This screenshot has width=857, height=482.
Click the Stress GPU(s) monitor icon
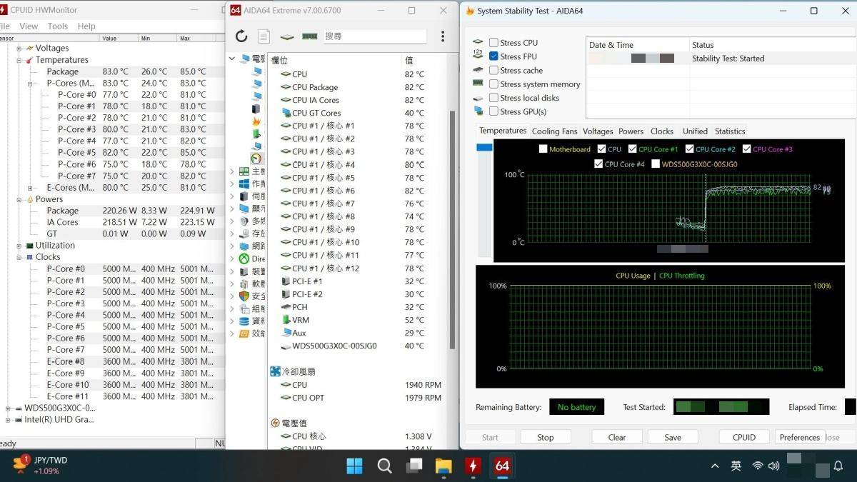coord(478,111)
